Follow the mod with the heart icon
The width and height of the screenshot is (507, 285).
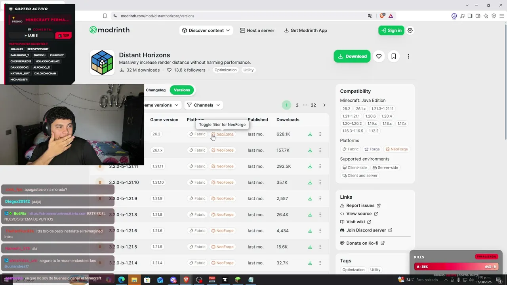(379, 56)
